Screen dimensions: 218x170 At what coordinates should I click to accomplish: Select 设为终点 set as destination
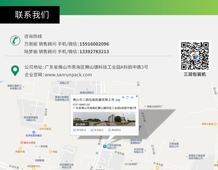pyautogui.click(x=79, y=130)
